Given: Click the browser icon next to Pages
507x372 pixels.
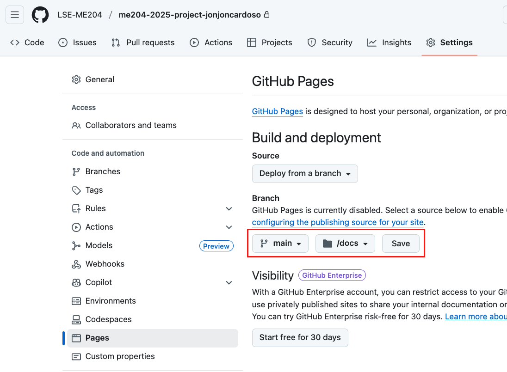Looking at the screenshot, I should pyautogui.click(x=76, y=338).
